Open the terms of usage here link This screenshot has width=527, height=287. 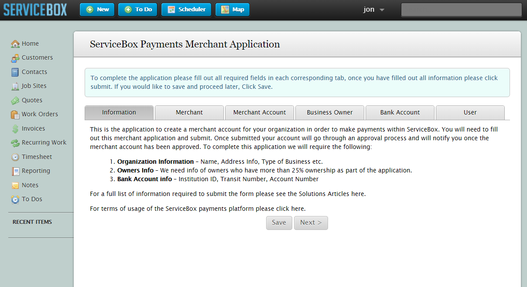tap(298, 209)
